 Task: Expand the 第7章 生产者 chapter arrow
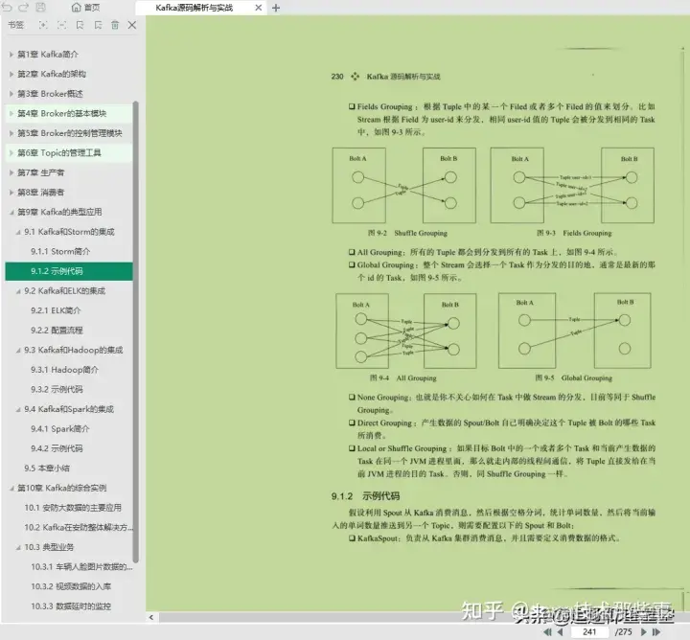click(x=11, y=172)
